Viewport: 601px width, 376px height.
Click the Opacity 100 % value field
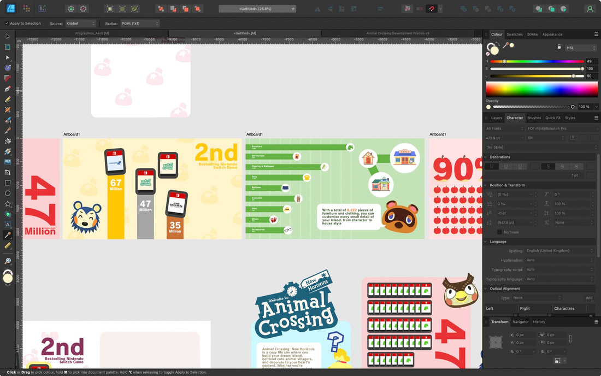[585, 107]
